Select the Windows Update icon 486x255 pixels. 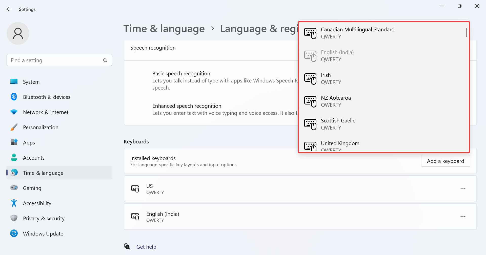[x=14, y=233]
